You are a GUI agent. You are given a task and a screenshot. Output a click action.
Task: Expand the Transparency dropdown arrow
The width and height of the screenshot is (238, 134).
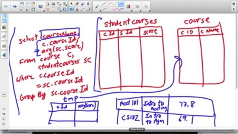pos(149,11)
